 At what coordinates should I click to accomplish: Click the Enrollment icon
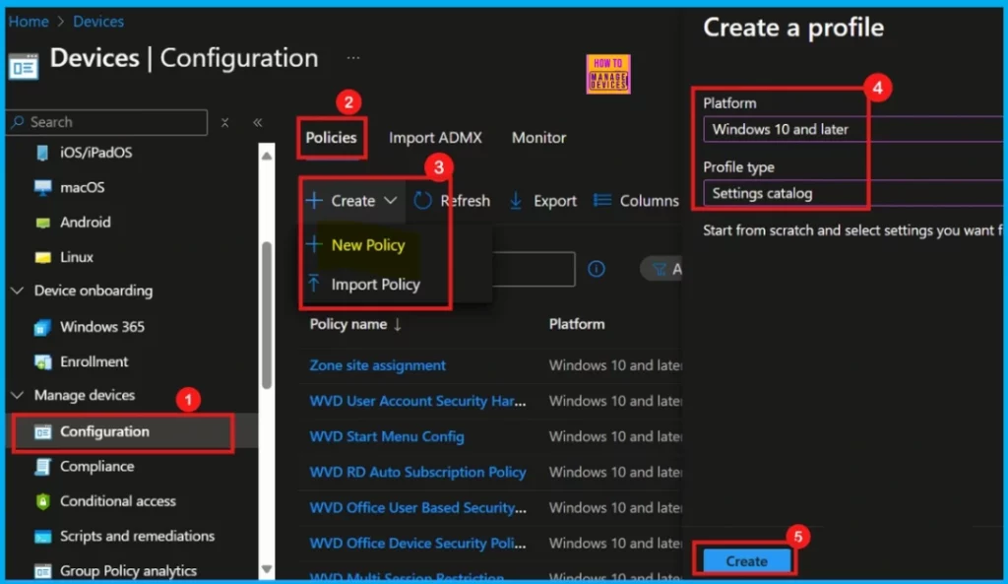point(42,362)
